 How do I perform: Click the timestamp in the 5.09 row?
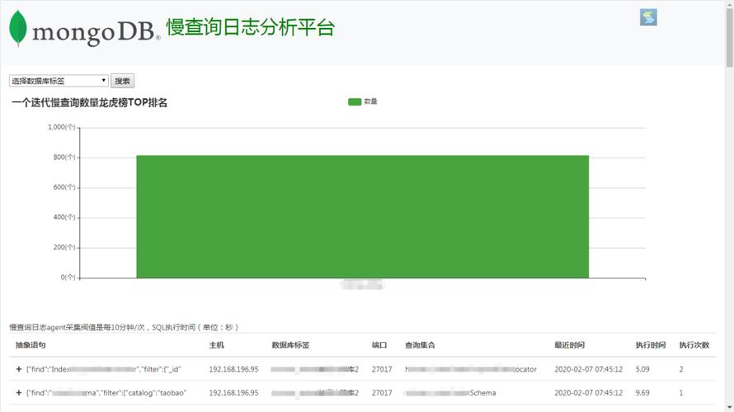(588, 369)
